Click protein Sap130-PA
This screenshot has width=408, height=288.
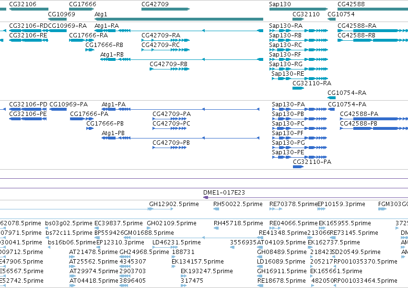coord(299,109)
